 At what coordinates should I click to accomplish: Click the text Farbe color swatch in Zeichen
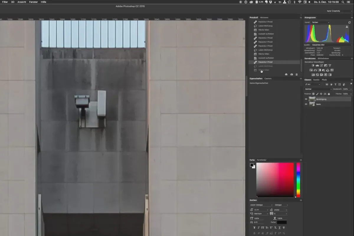[282, 222]
